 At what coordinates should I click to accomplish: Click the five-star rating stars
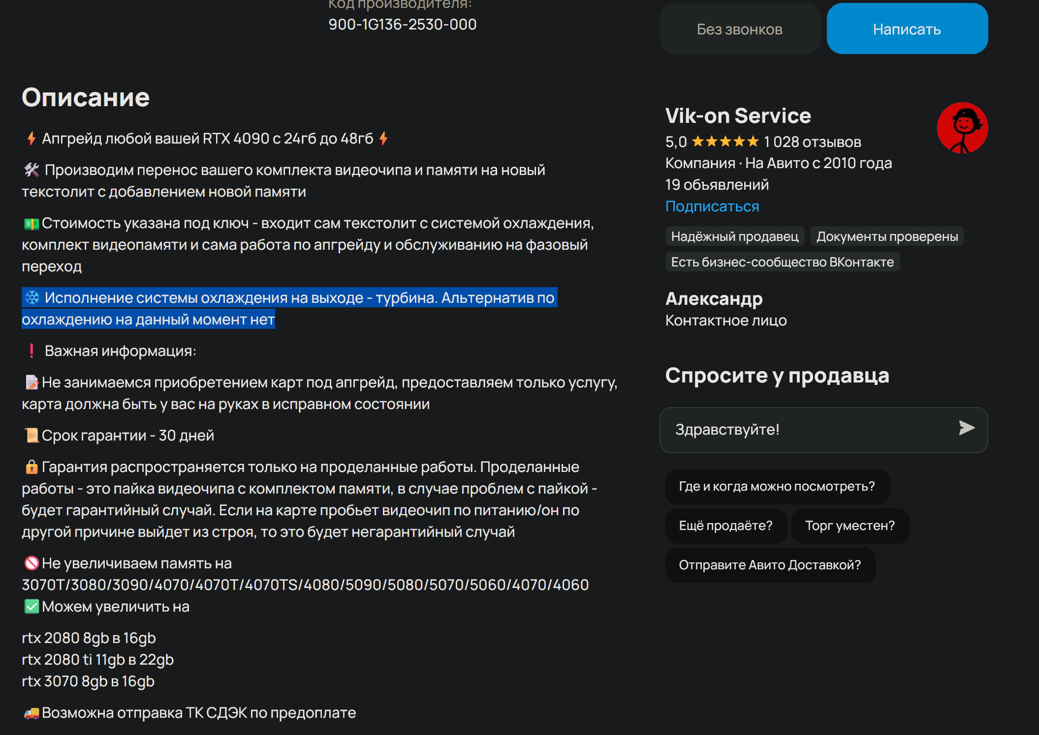(725, 142)
